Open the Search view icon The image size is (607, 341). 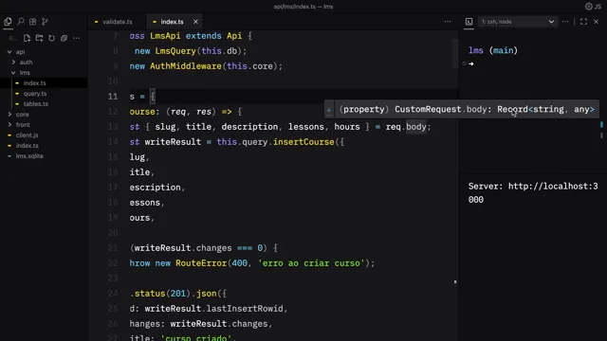pos(21,22)
